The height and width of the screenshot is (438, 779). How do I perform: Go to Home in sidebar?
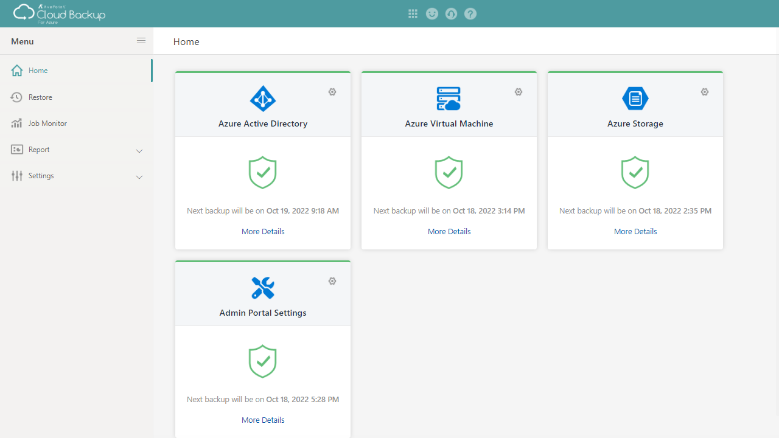(x=76, y=71)
